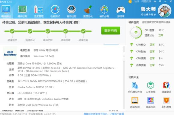
Task: Click the 硬件温度 panel heading
Action: [133, 22]
